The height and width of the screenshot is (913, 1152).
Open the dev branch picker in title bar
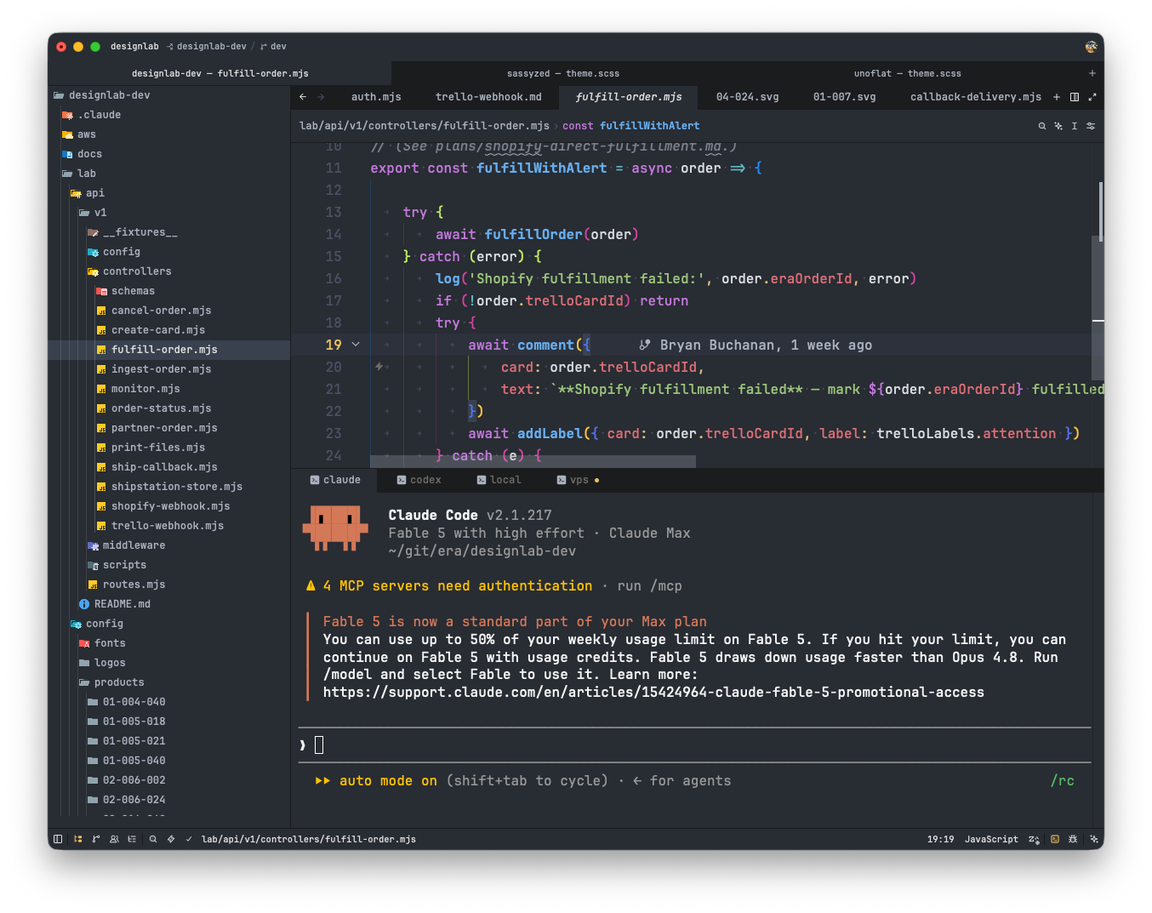(x=273, y=47)
